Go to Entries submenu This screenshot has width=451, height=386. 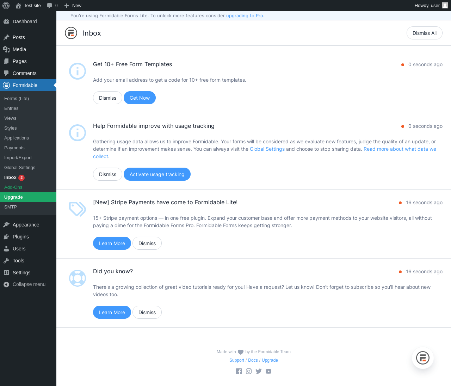click(x=28, y=108)
